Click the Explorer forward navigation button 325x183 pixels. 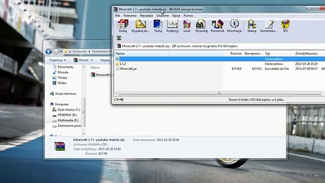pos(56,52)
